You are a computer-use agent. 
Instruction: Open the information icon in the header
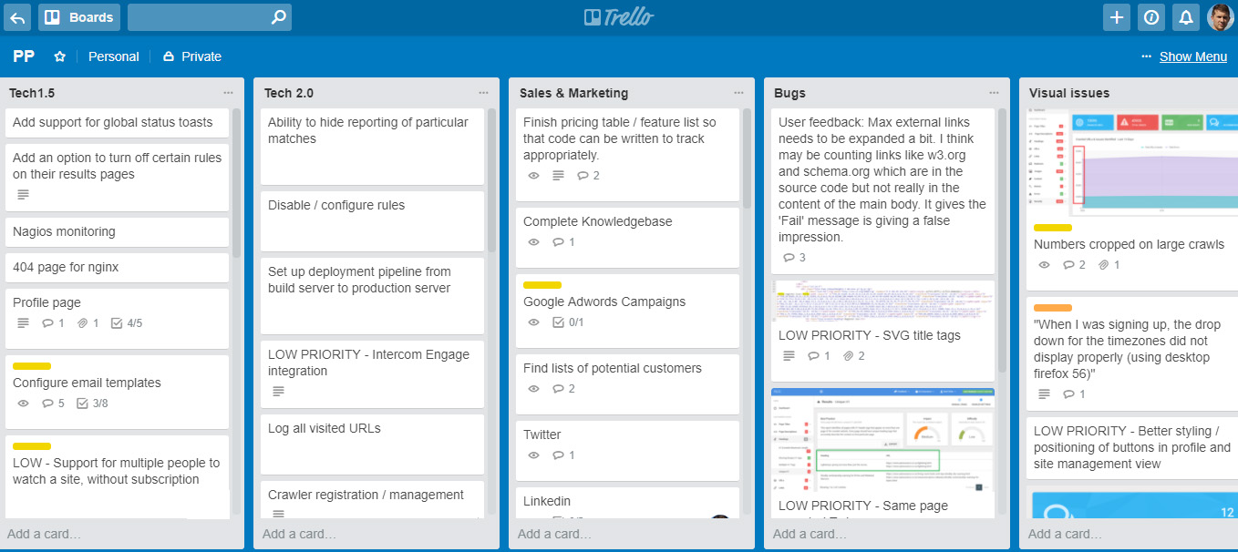[x=1151, y=16]
